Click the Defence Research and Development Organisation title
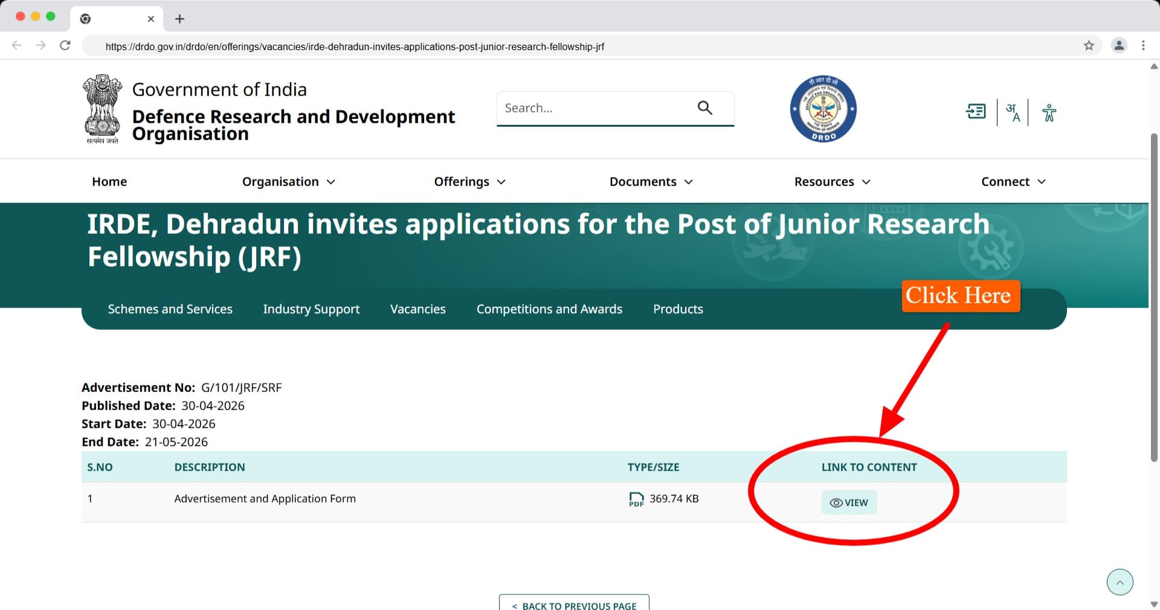Screen dimensions: 1160x610 [x=293, y=125]
